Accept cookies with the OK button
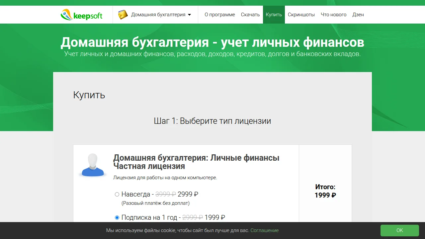Viewport: 425px width, 239px height. click(x=400, y=230)
